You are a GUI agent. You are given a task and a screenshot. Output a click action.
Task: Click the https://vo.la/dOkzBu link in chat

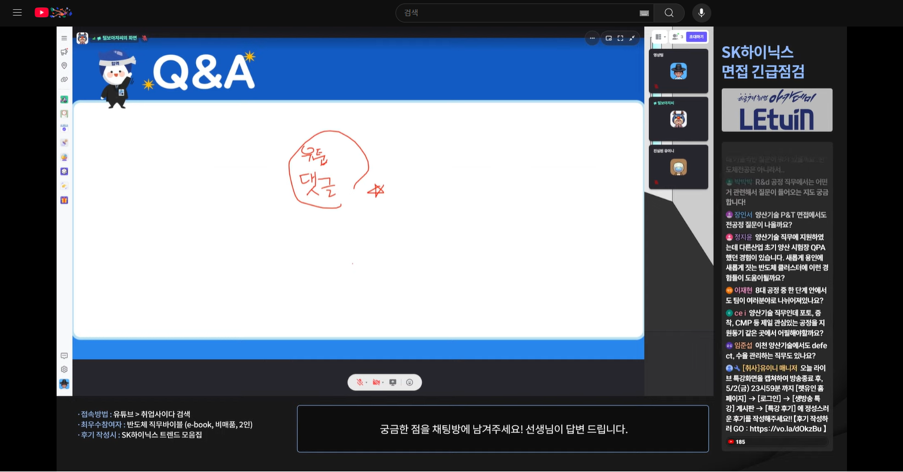pos(785,429)
